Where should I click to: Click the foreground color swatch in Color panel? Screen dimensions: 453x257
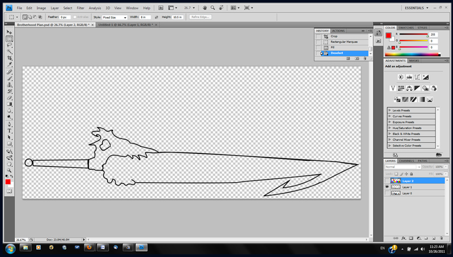coord(388,36)
